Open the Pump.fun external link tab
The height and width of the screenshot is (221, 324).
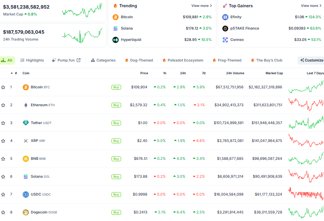66,60
